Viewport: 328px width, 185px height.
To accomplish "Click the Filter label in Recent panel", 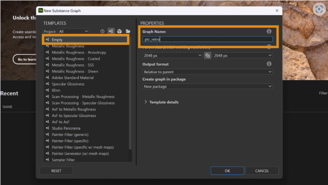I will [323, 93].
